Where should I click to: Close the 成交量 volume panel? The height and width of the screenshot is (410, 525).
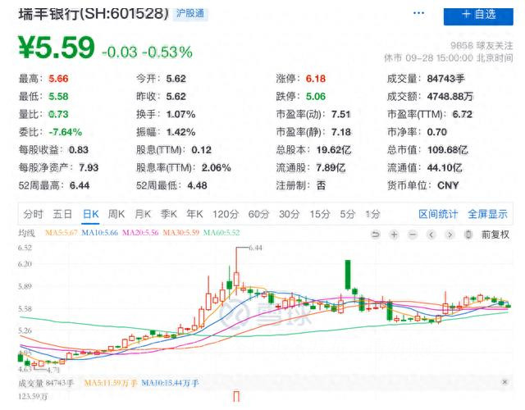(505, 382)
